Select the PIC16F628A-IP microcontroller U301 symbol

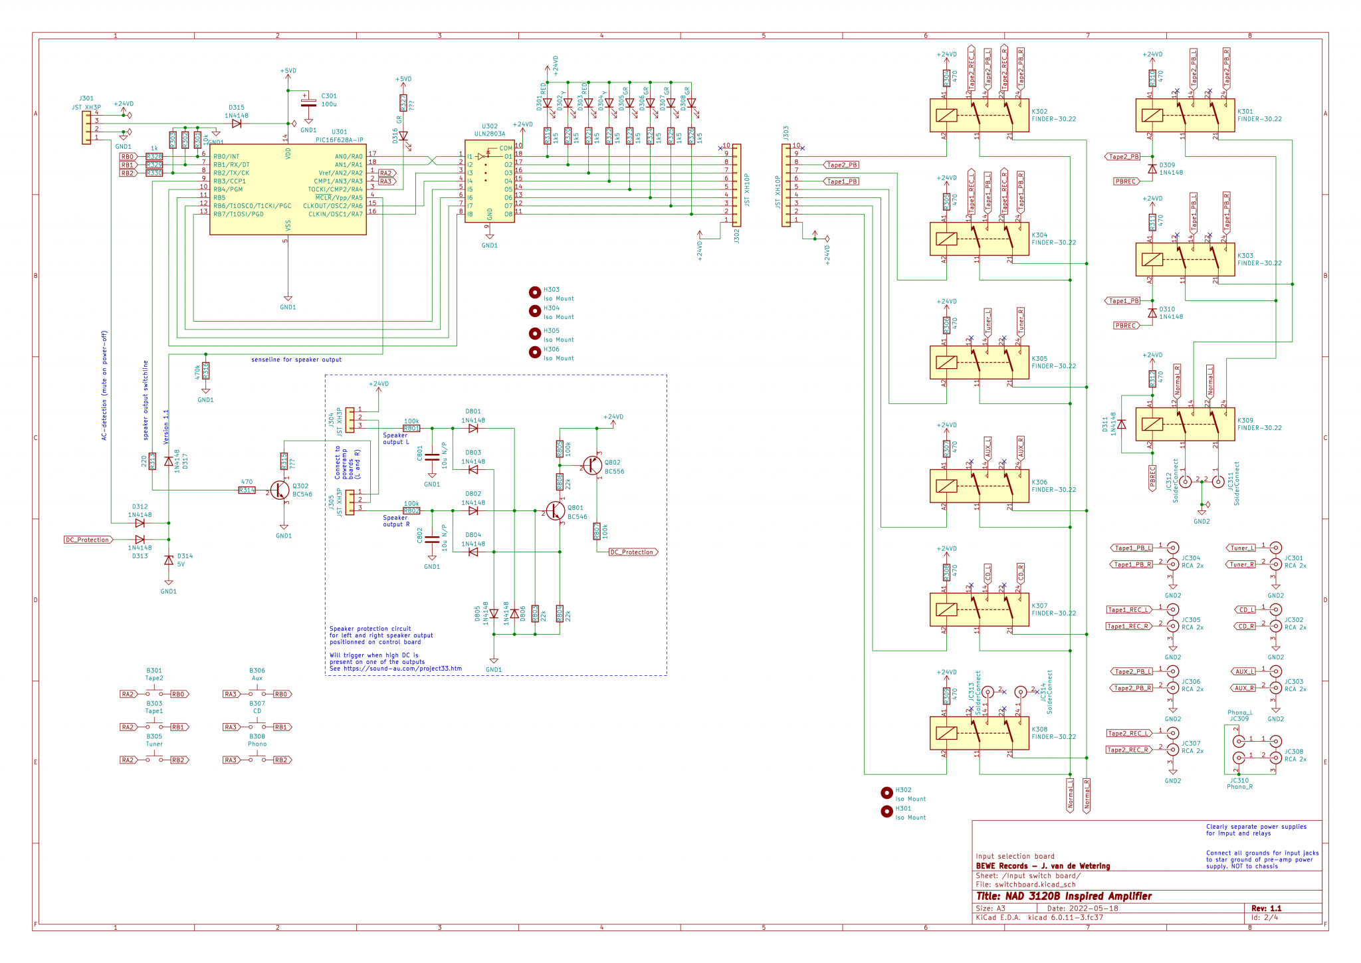[288, 189]
